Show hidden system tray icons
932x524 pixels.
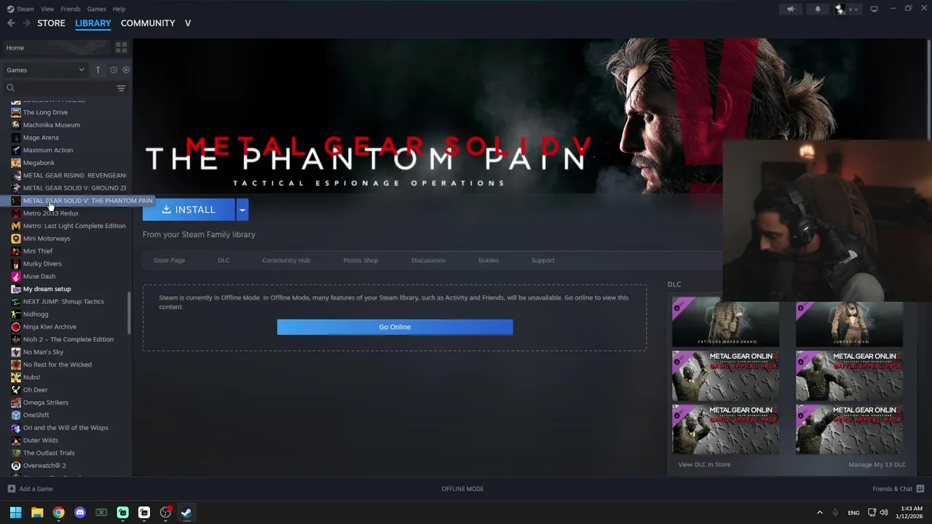819,512
